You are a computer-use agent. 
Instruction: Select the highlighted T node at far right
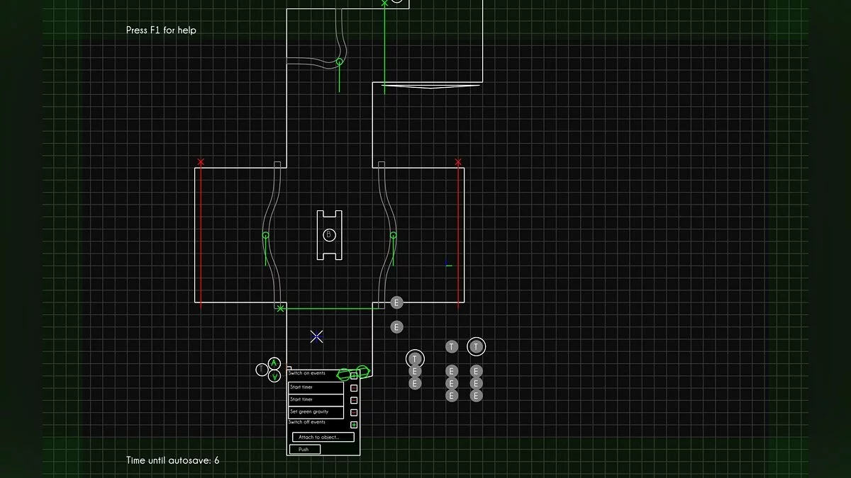tap(477, 346)
